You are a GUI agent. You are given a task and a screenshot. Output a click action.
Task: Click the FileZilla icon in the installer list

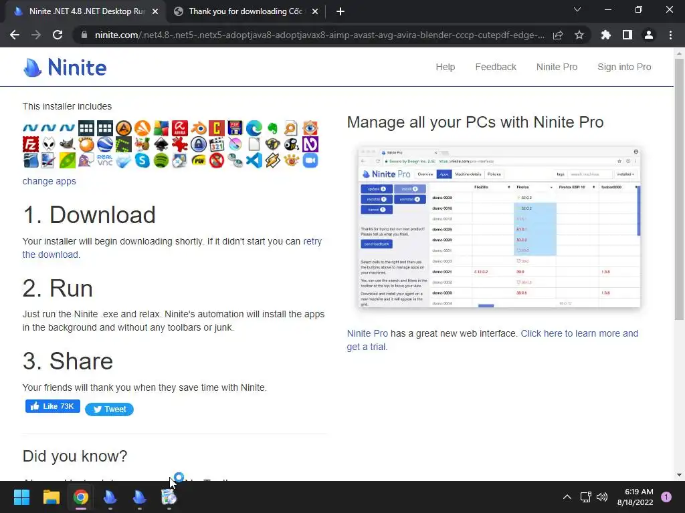click(31, 144)
